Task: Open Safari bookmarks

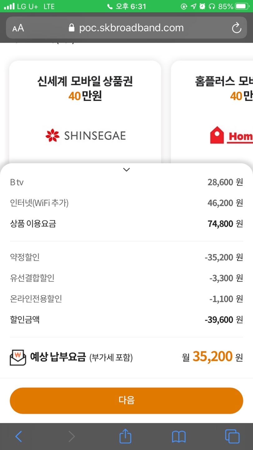Action: point(179,436)
